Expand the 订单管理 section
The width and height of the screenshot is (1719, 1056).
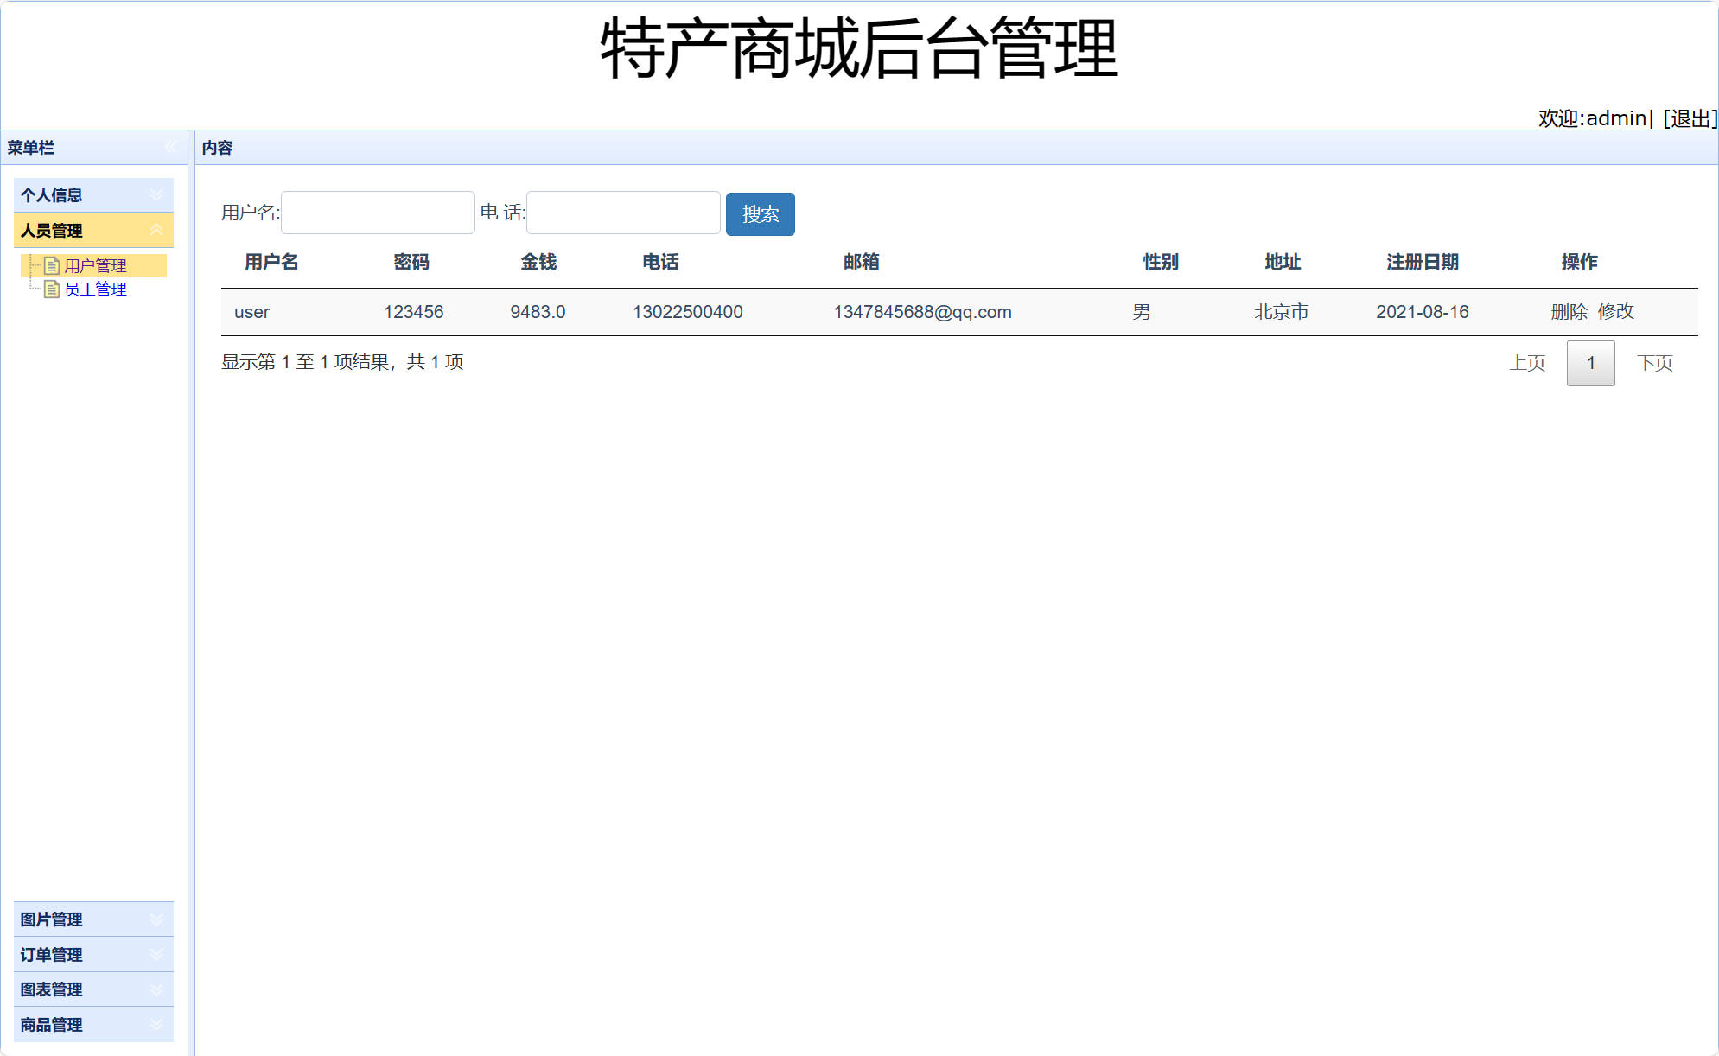click(156, 954)
